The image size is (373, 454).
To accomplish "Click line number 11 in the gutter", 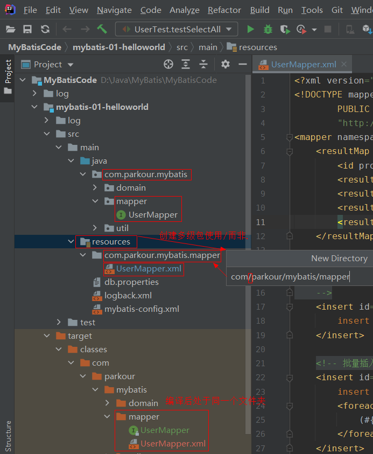I will coord(261,222).
